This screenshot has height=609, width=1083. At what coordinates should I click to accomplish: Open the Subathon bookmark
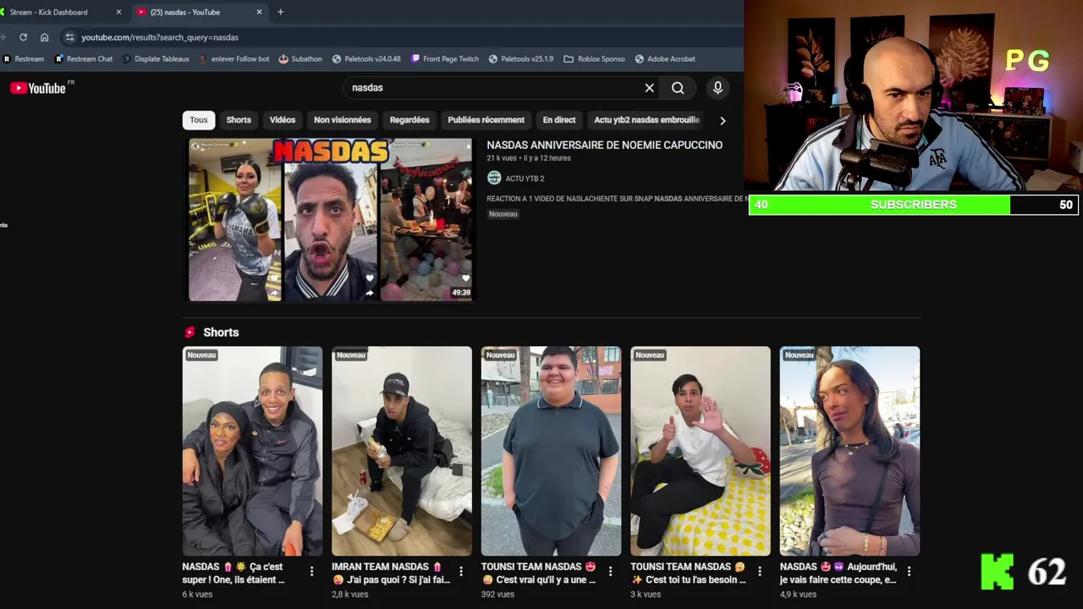(300, 59)
